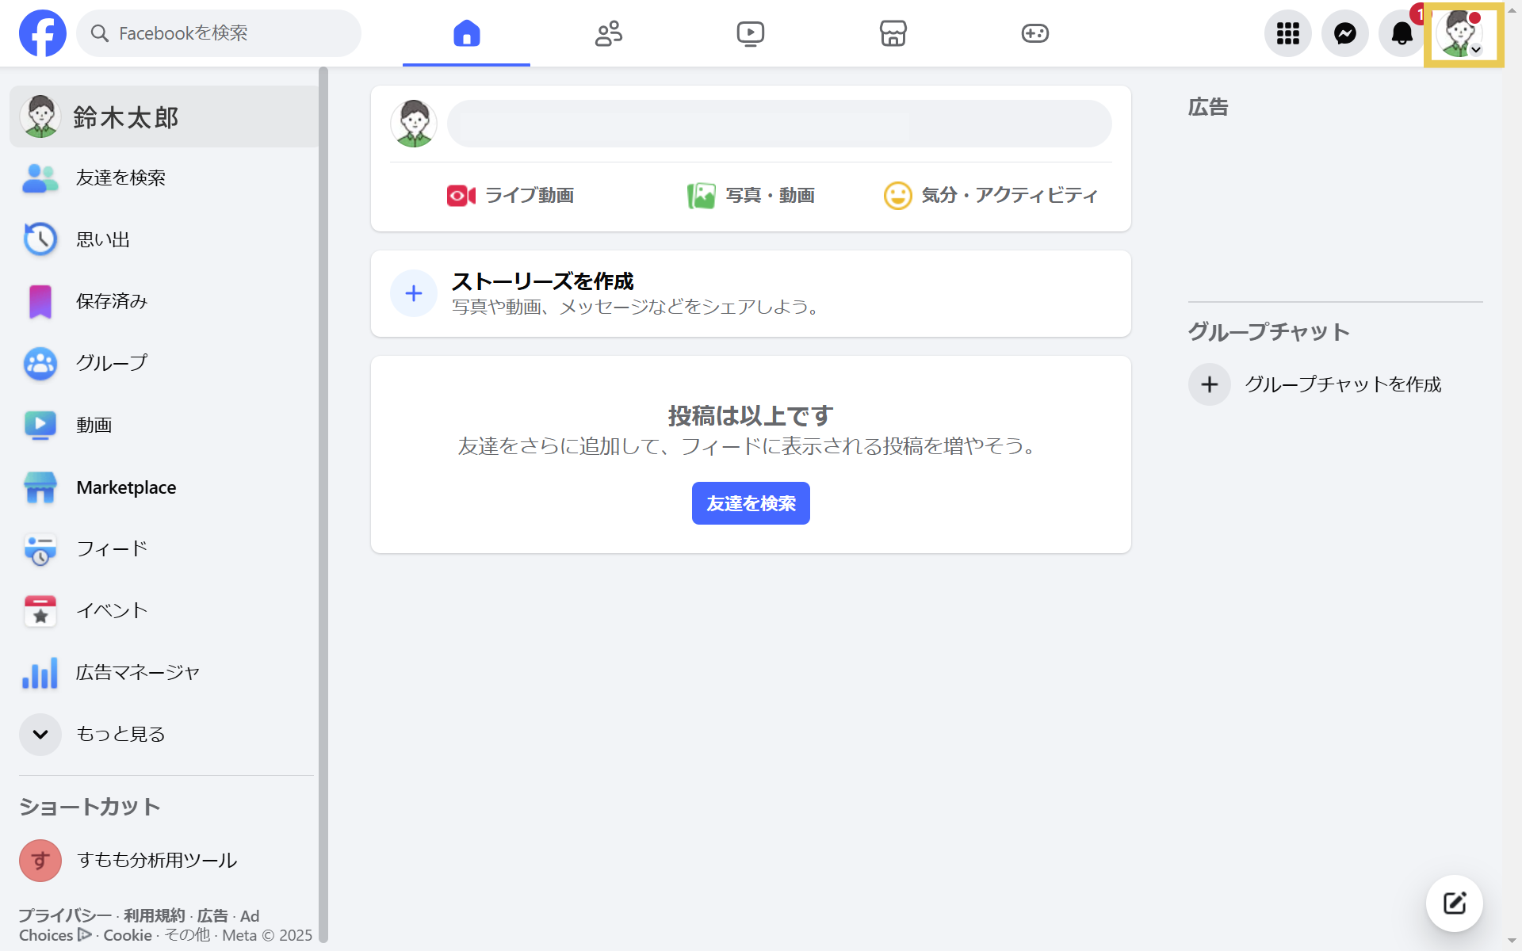Open the 思い出 memories icon item

pyautogui.click(x=40, y=239)
